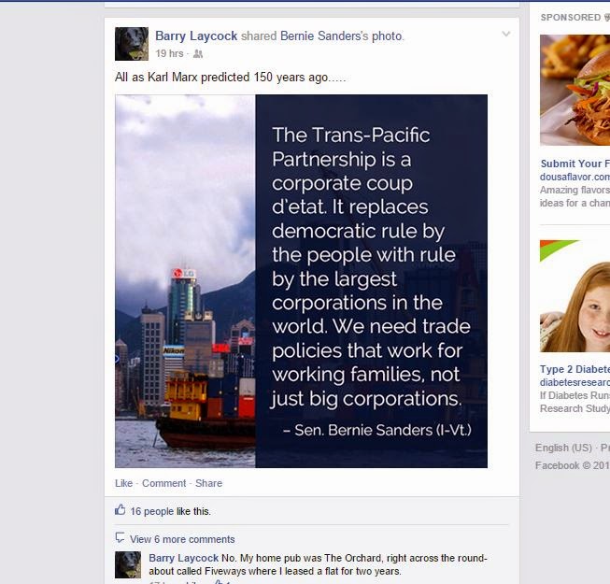Open the dousaflavor.com ad link
The height and width of the screenshot is (584, 610).
click(575, 177)
